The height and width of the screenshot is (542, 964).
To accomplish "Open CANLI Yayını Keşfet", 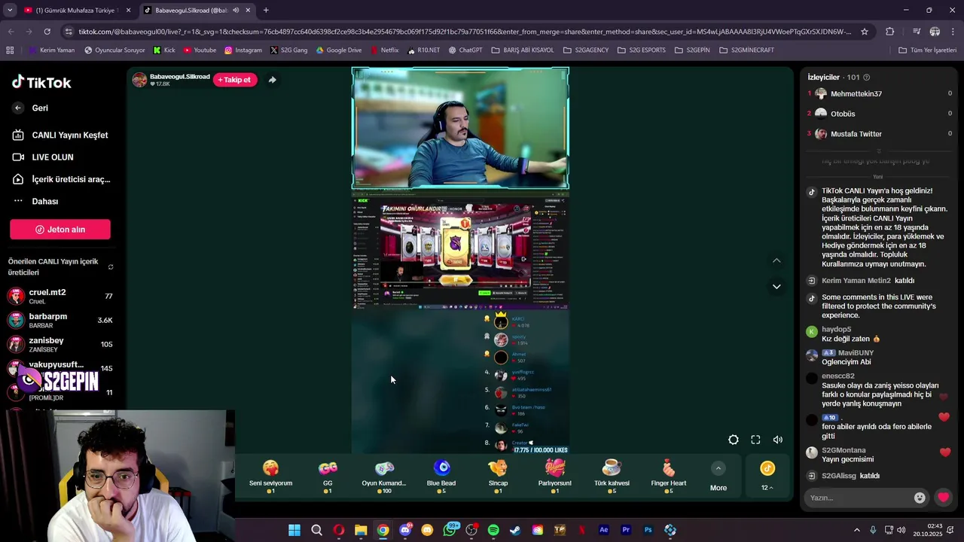I will click(x=60, y=135).
